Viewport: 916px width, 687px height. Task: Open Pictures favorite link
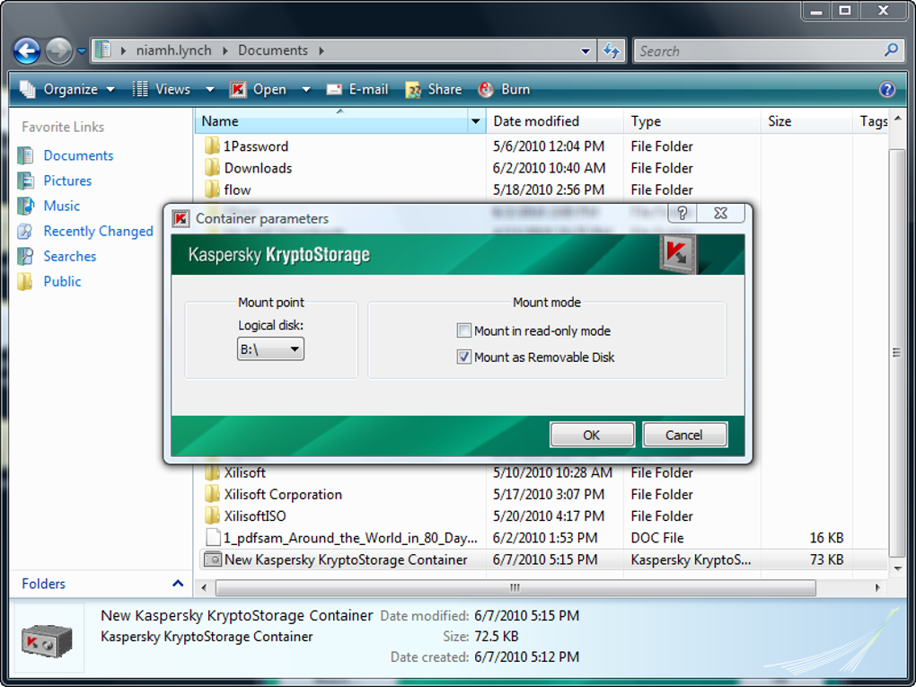pyautogui.click(x=67, y=181)
